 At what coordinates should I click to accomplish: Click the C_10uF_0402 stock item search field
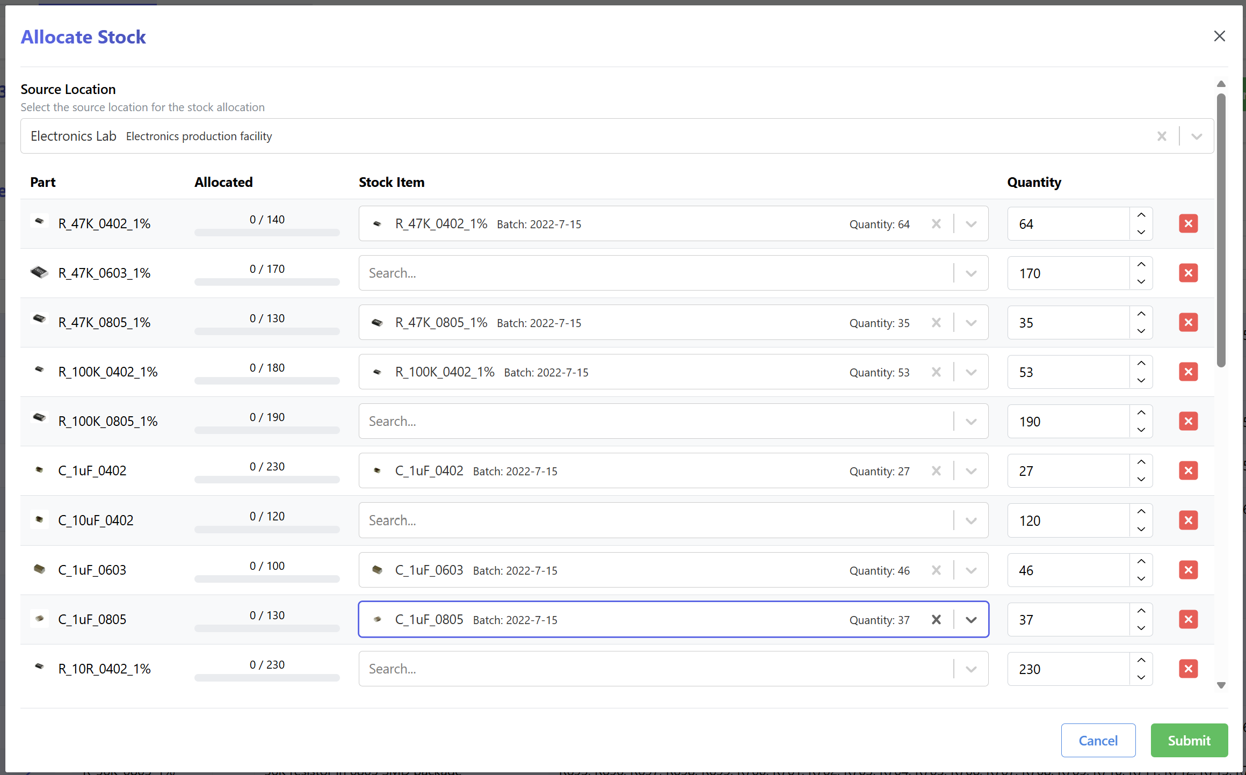[x=655, y=520]
